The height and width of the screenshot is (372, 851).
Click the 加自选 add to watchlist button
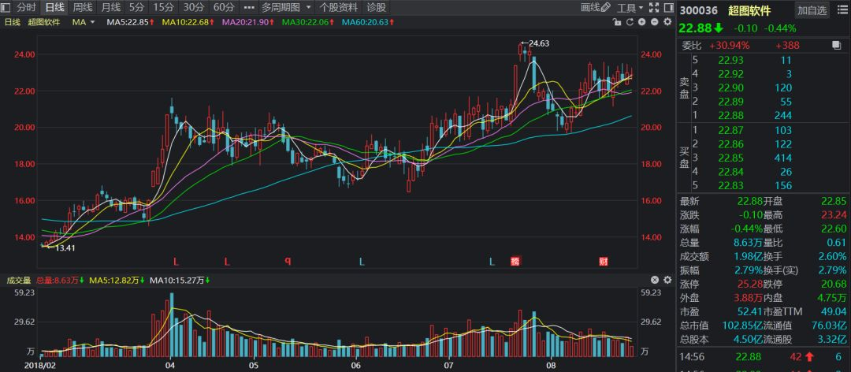pyautogui.click(x=812, y=9)
